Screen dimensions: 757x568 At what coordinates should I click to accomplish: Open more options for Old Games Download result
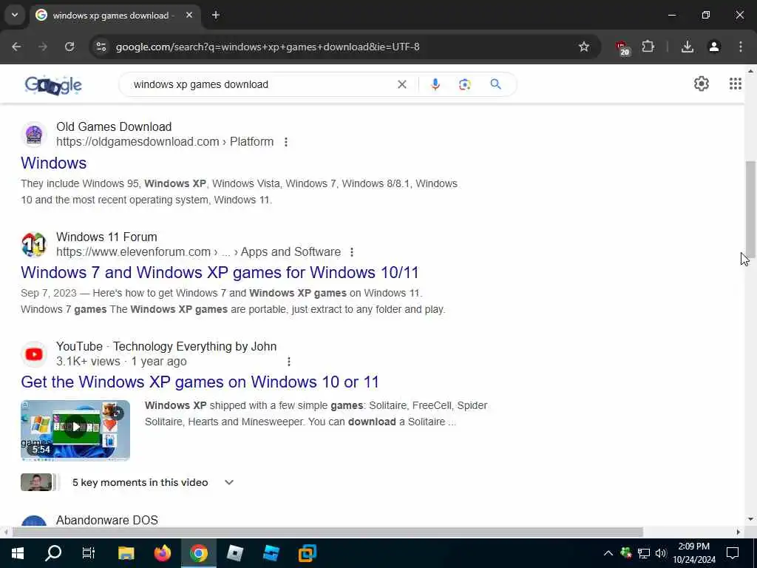(286, 142)
